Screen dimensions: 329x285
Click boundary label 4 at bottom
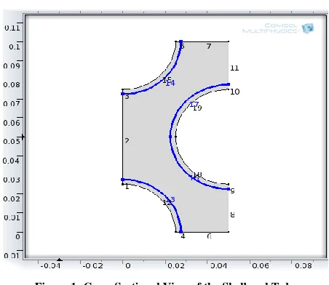183,236
